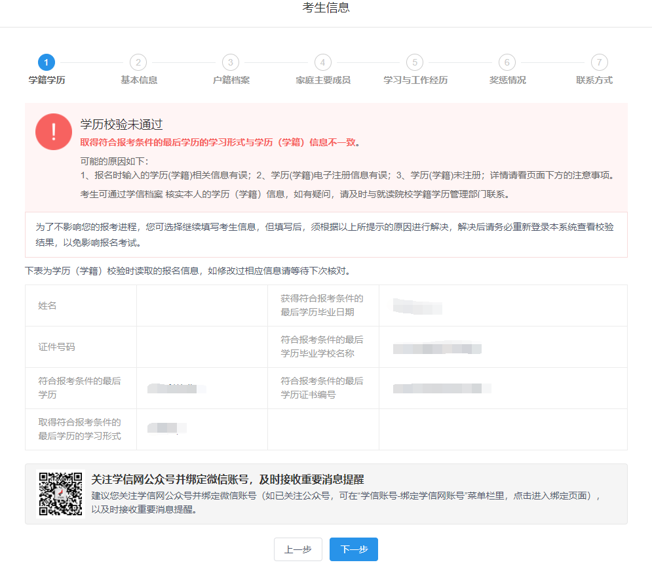Click the red exclamation warning icon

coord(54,132)
